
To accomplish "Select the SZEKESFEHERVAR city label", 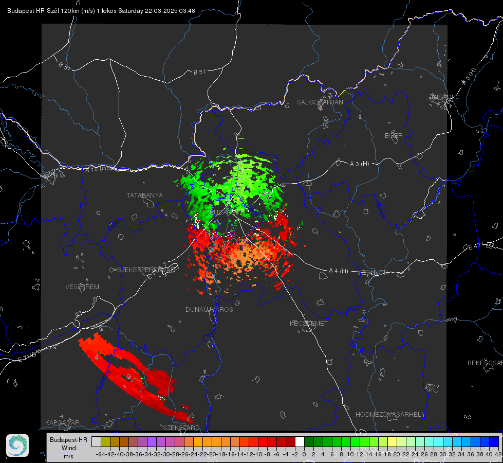I will 147,270.
